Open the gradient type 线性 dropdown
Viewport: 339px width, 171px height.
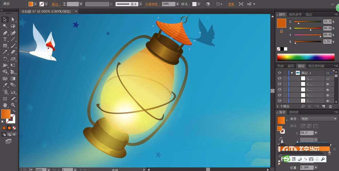point(335,119)
